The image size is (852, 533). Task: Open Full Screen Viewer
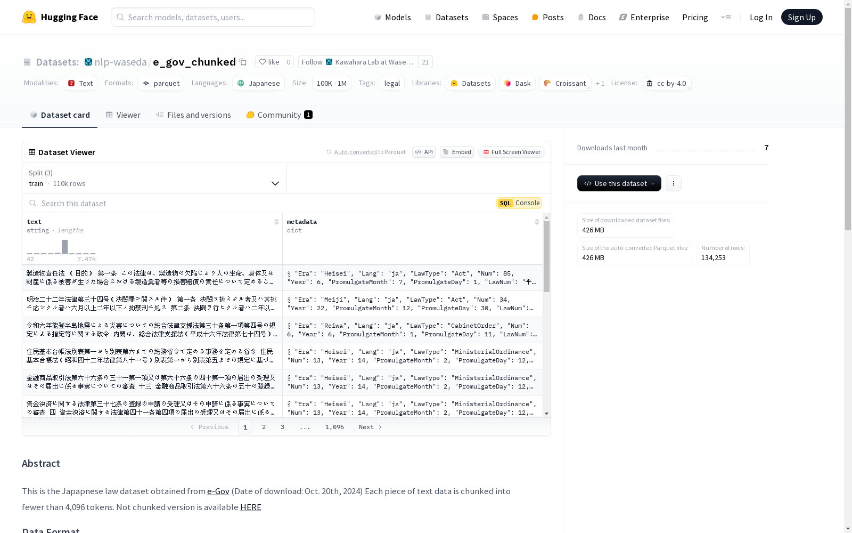click(512, 152)
